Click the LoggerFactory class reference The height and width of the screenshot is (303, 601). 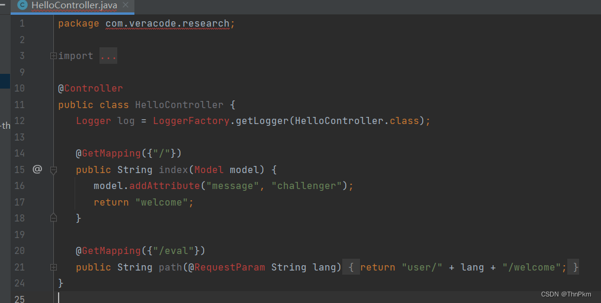(191, 120)
